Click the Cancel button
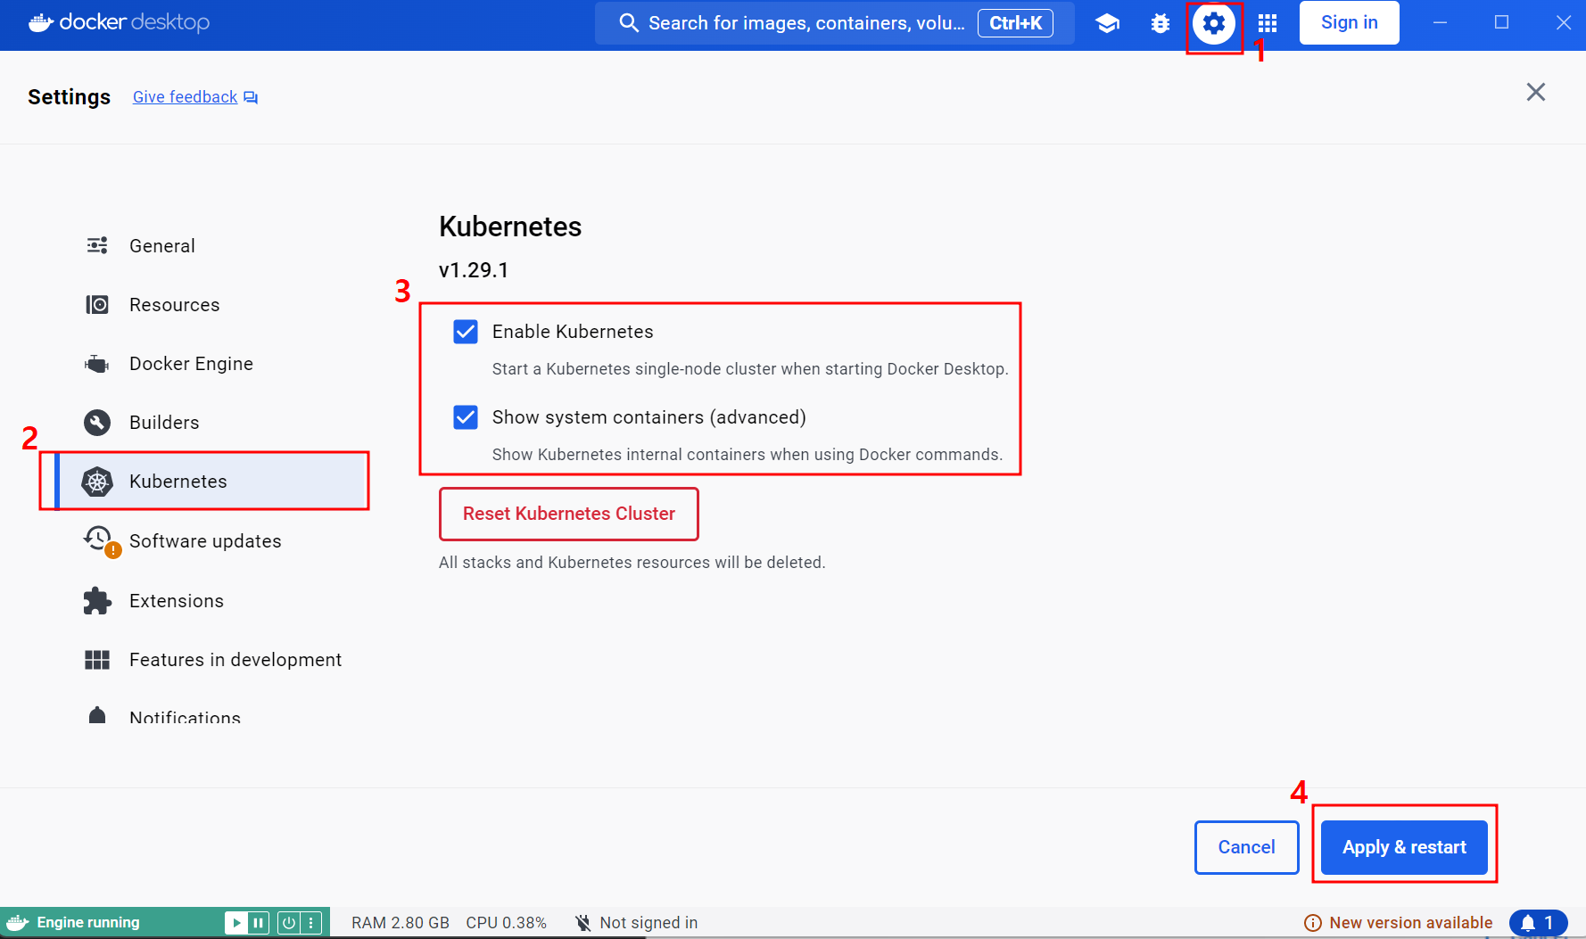The image size is (1586, 939). coord(1246,847)
